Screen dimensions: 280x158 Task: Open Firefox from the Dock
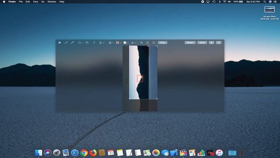93,153
